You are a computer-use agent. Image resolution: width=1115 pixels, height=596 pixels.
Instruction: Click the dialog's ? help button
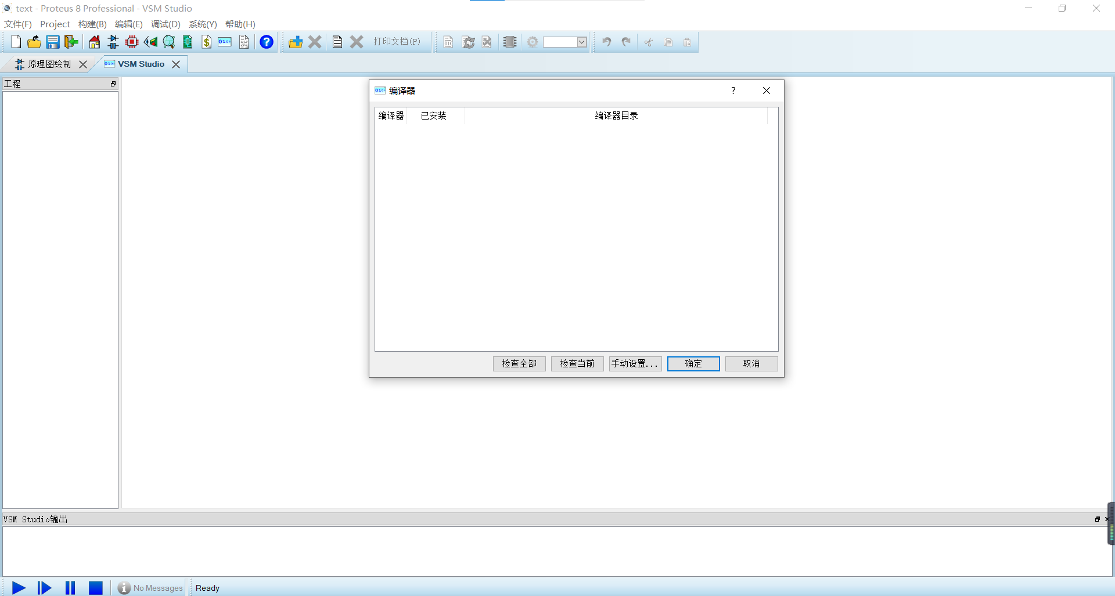(733, 91)
